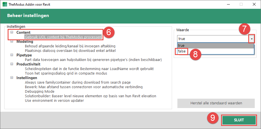Collapse the Pipetype tree group

(x=12, y=55)
